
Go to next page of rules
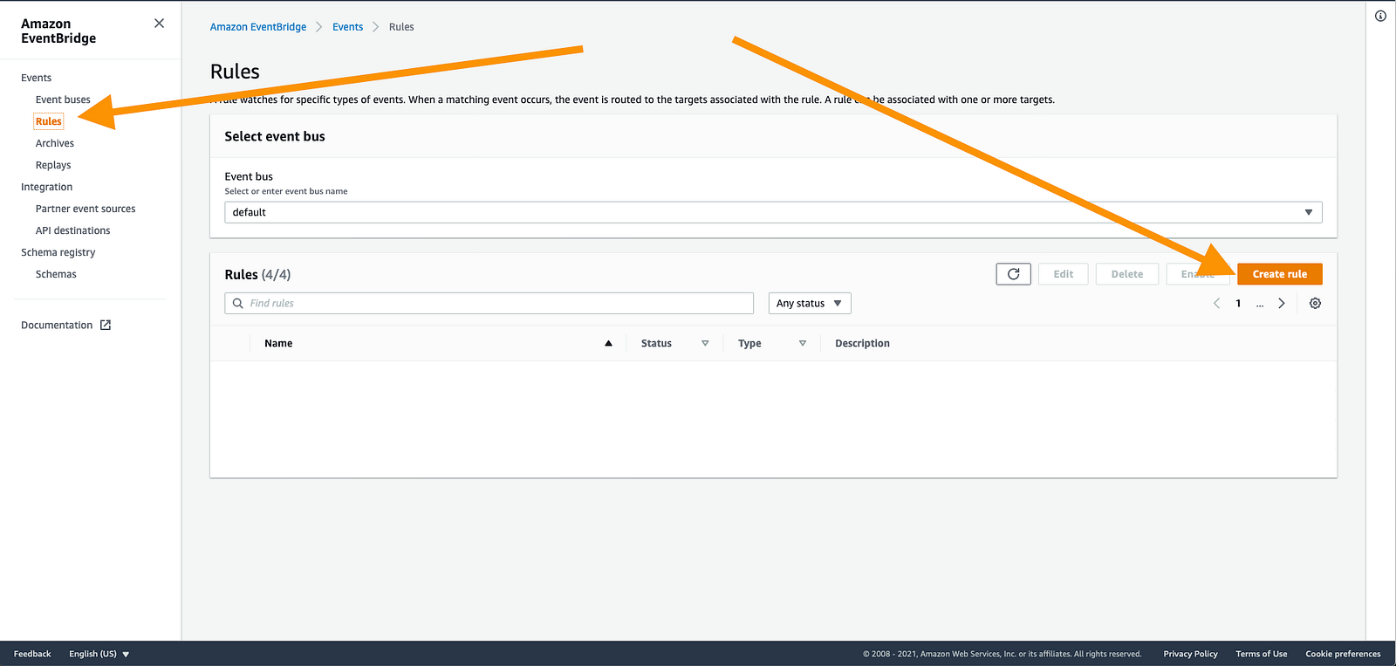click(x=1282, y=304)
